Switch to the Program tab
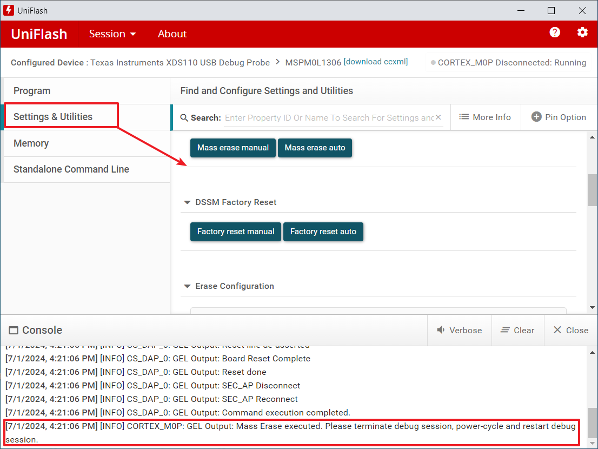Viewport: 598px width, 449px height. [32, 91]
